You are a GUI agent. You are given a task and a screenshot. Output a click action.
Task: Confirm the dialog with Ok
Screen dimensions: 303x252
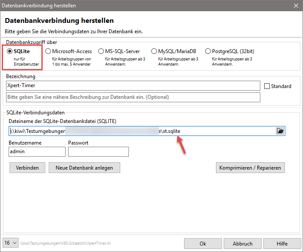[203, 244]
